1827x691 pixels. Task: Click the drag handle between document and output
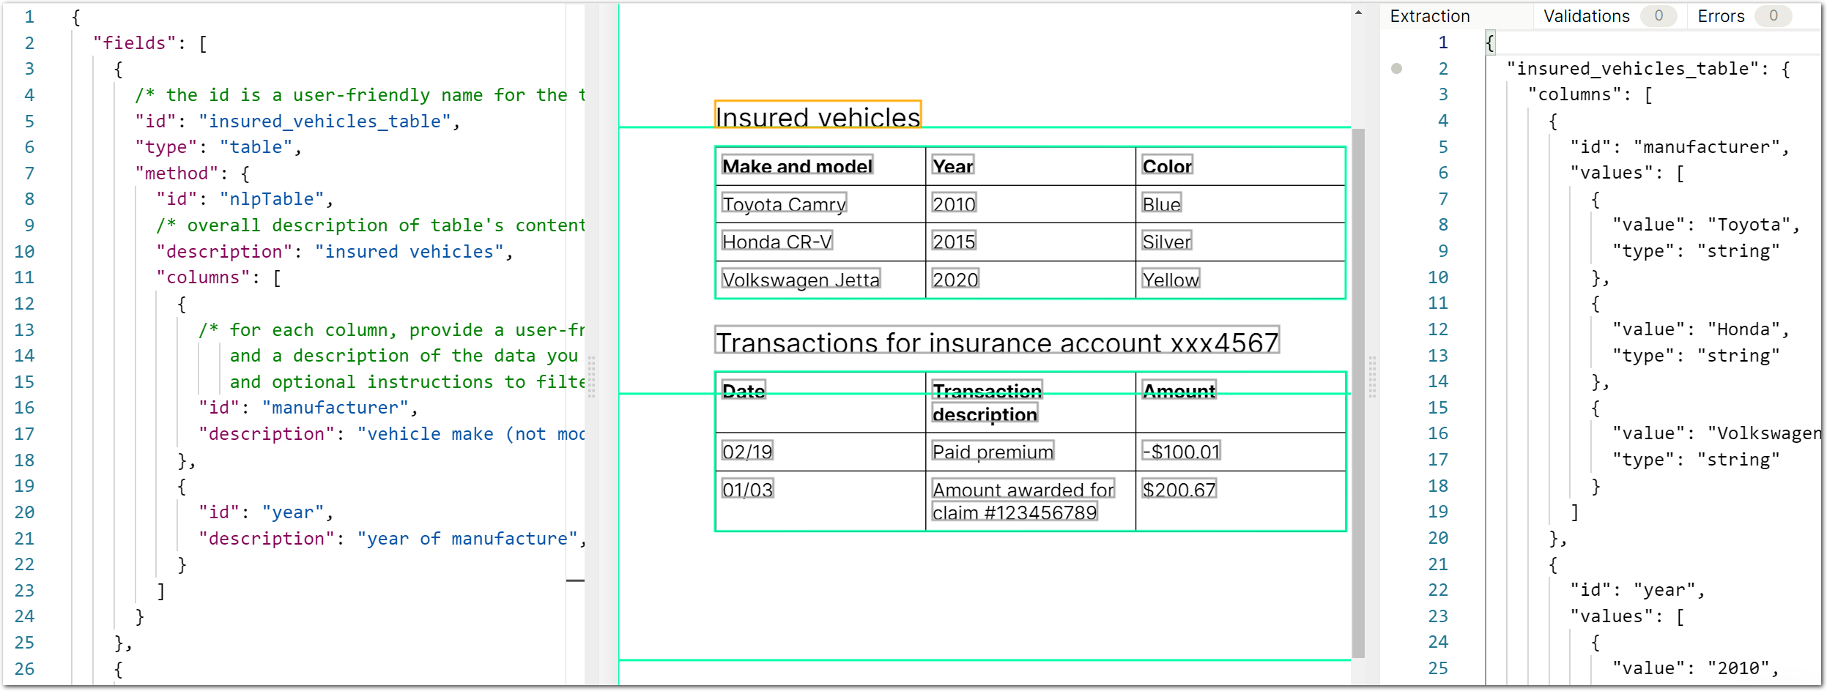click(1372, 377)
